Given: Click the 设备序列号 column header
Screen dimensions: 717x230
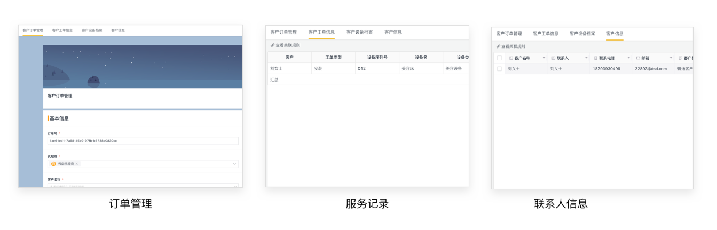Looking at the screenshot, I should [377, 57].
